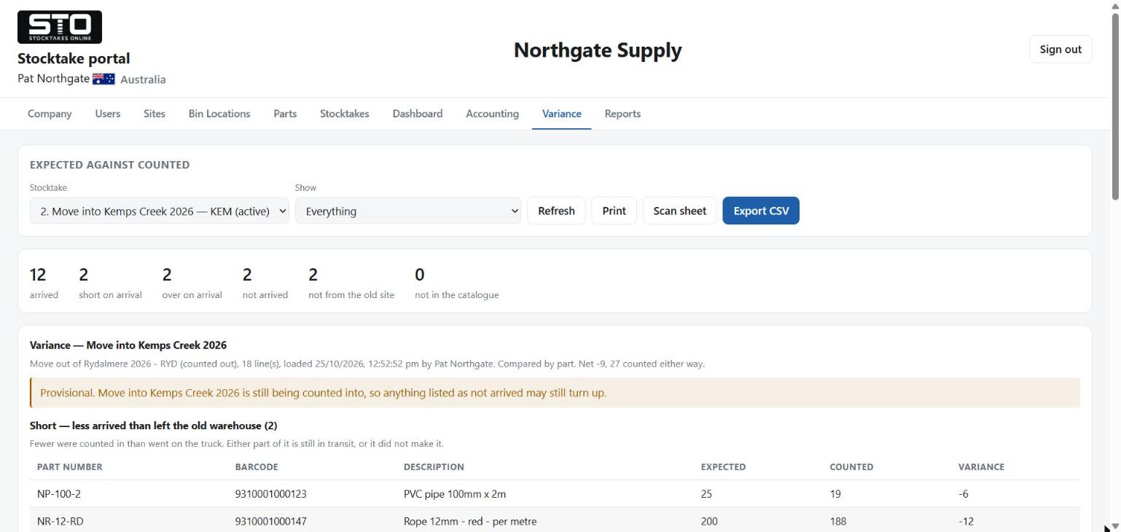The width and height of the screenshot is (1121, 532).
Task: Go to the Sites tab
Action: coord(155,114)
